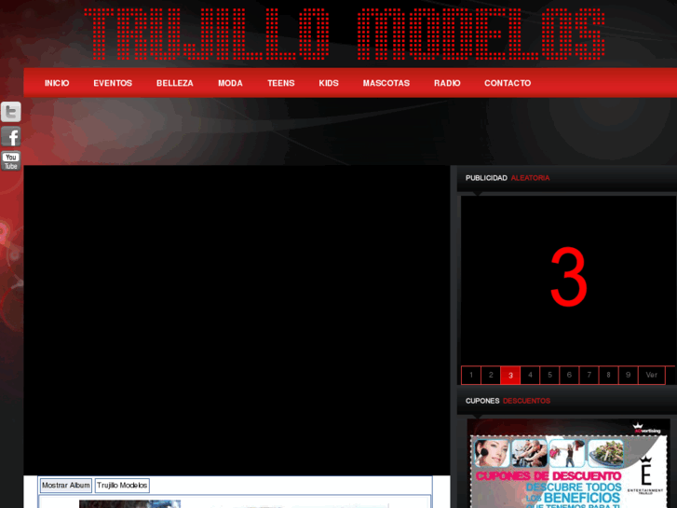Screen dimensions: 677x508
Task: Click the main black video area
Action: point(237,321)
